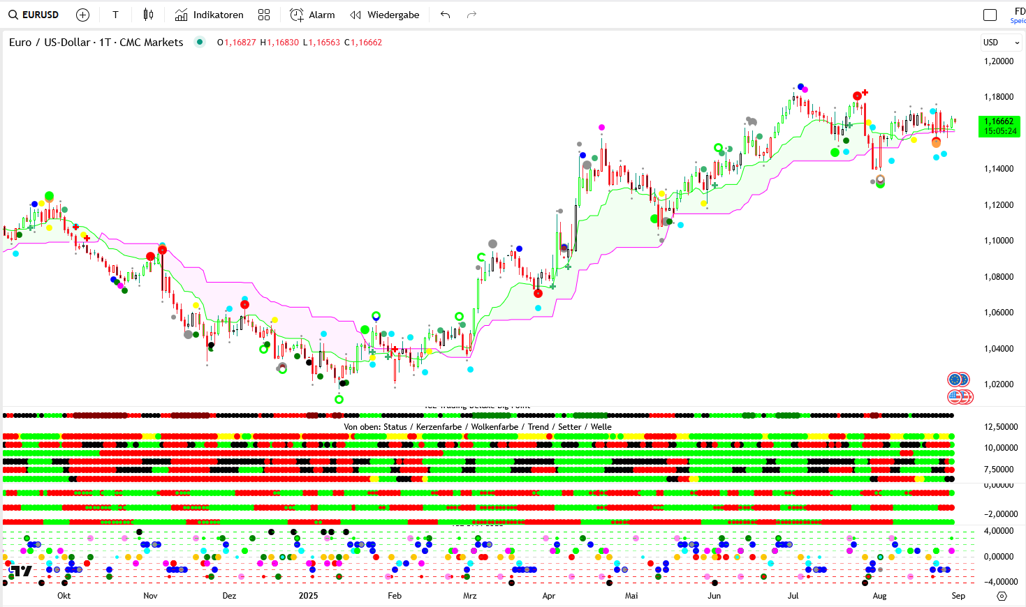
Task: Open the chart layout selector square
Action: point(990,15)
